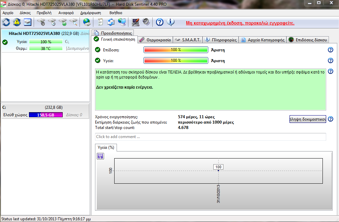Open the S.M.A.R.T. tab
The height and width of the screenshot is (222, 339).
(188, 40)
